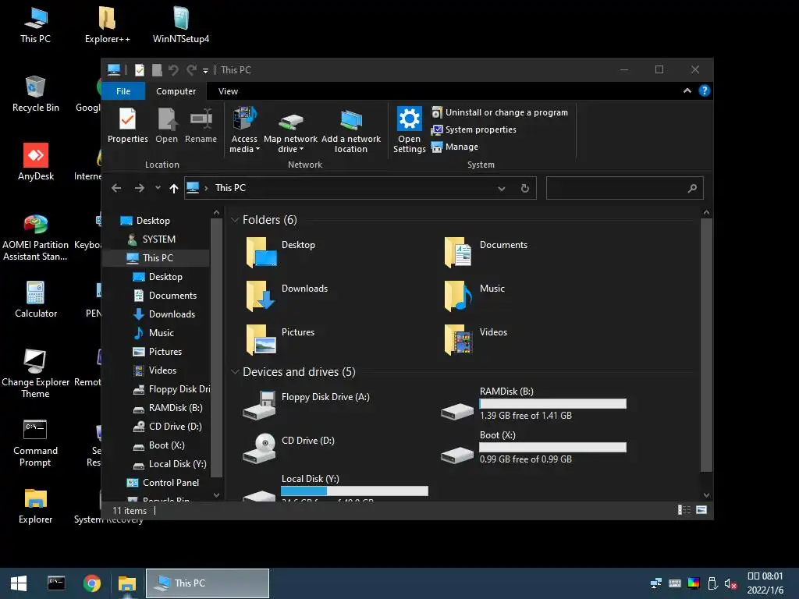This screenshot has width=799, height=599.
Task: Switch to the View ribbon tab
Action: coord(228,91)
